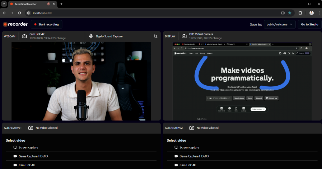The image size is (322, 169).
Task: Click the camera indicator icon in the address bar
Action: pos(283,13)
